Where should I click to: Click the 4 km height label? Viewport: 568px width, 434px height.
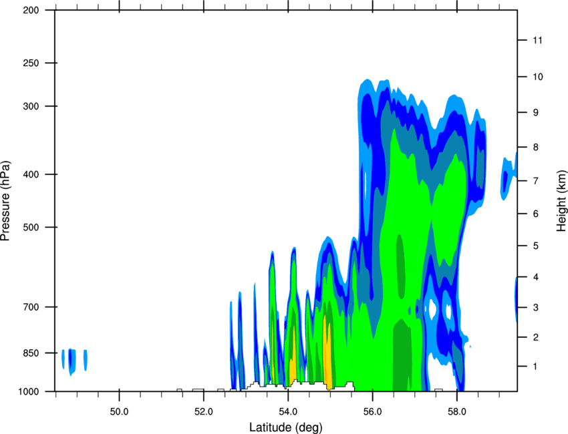click(535, 277)
